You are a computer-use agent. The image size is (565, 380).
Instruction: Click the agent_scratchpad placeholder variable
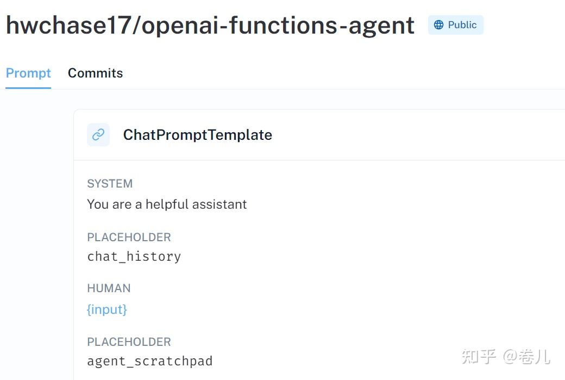(x=150, y=361)
